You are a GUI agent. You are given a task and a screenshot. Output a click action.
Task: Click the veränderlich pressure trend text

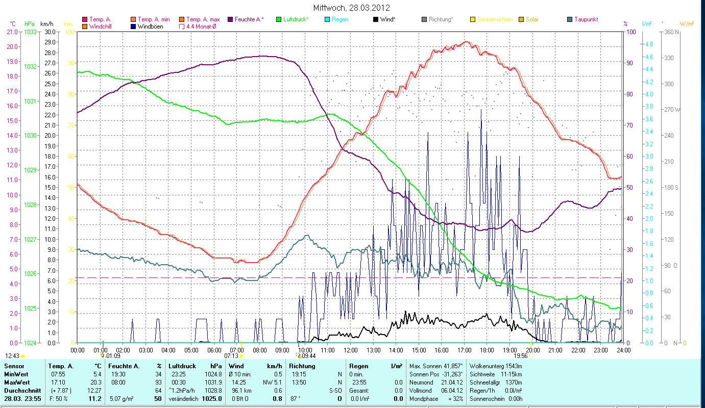tap(184, 398)
